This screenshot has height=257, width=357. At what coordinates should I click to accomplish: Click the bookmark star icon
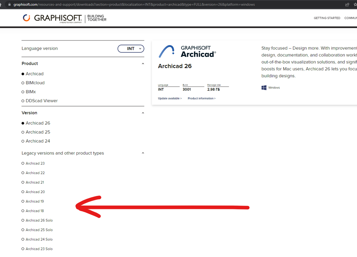point(354,4)
